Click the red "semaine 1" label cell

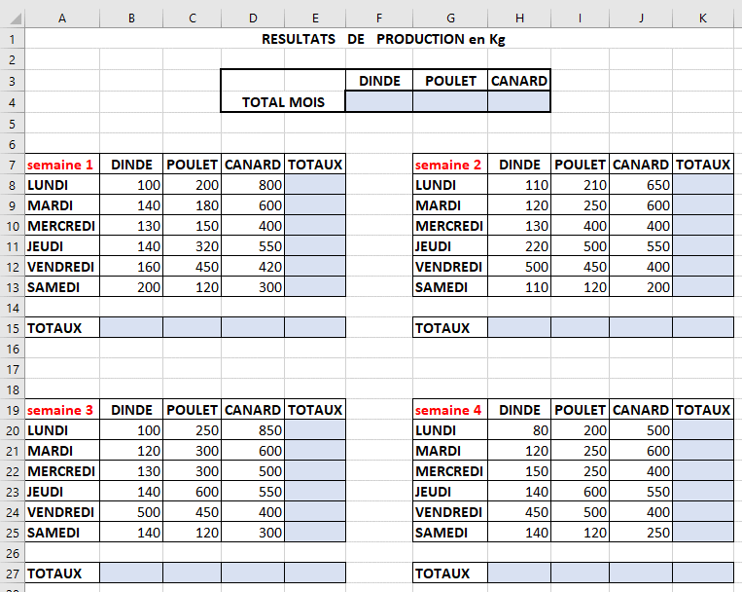pyautogui.click(x=62, y=165)
